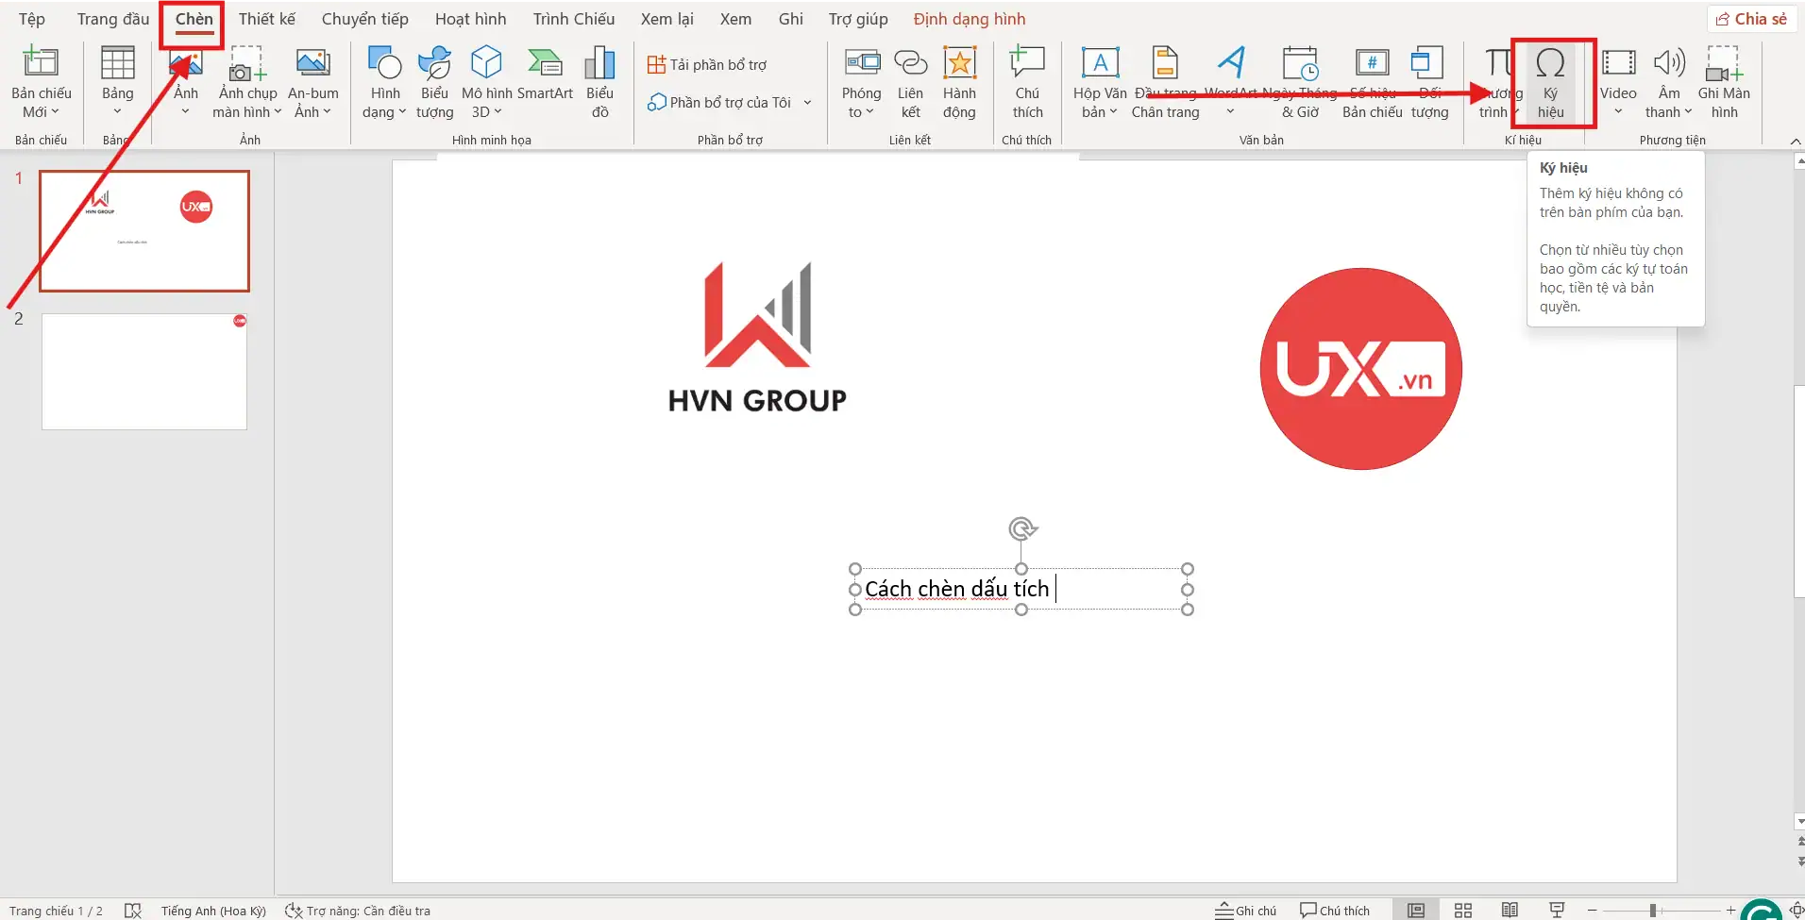Switch to Slide Sorter view icon
Viewport: 1805px width, 920px height.
[1463, 911]
